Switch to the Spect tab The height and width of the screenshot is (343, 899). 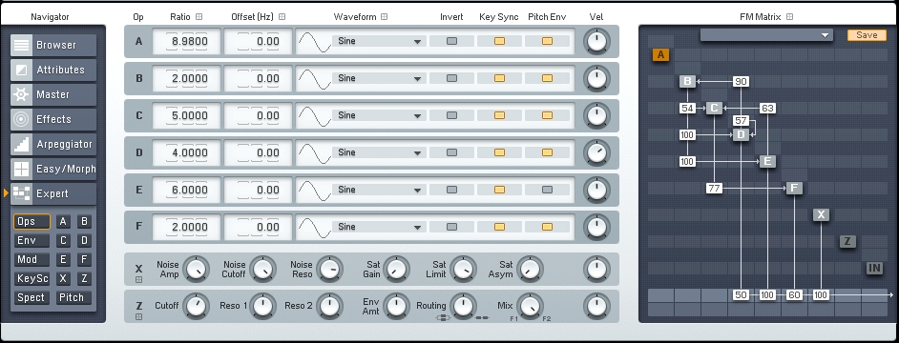point(31,298)
